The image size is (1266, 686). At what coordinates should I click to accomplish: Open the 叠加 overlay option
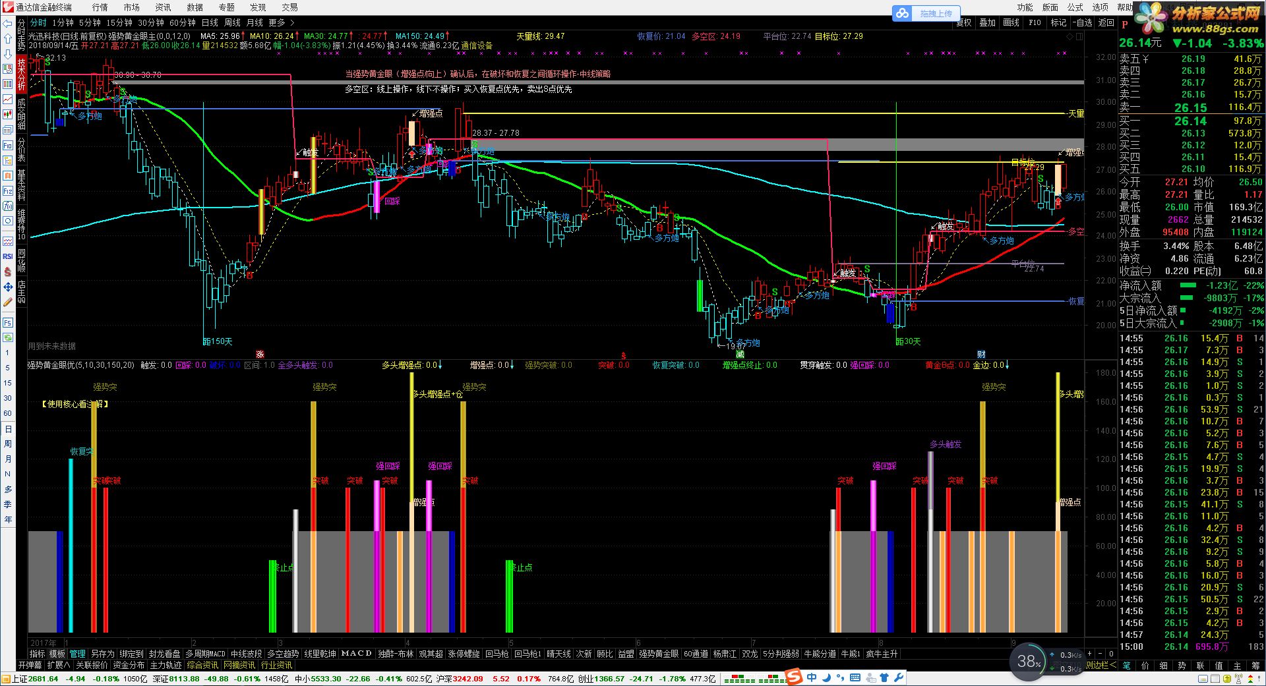click(x=987, y=23)
